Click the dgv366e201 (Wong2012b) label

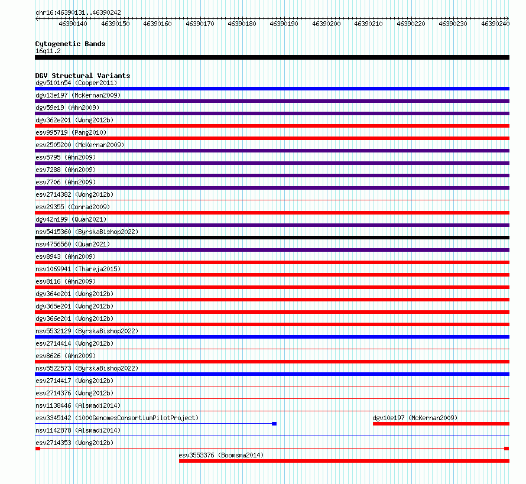click(x=74, y=319)
